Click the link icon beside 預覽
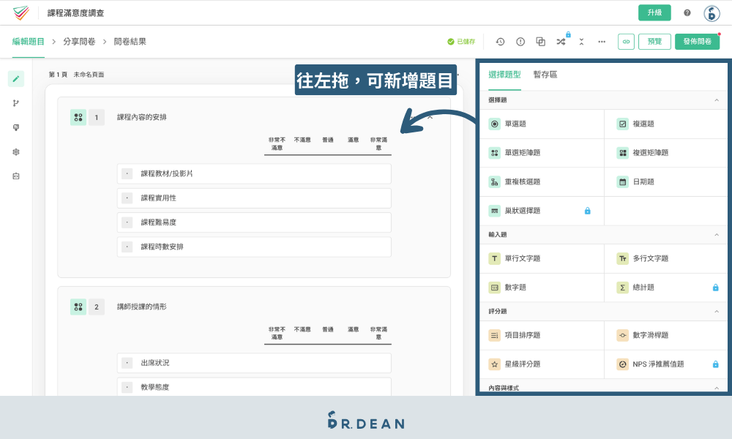Screen dimensions: 732x439 click(626, 42)
